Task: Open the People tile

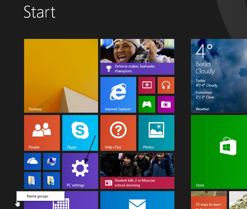Action: 42,133
